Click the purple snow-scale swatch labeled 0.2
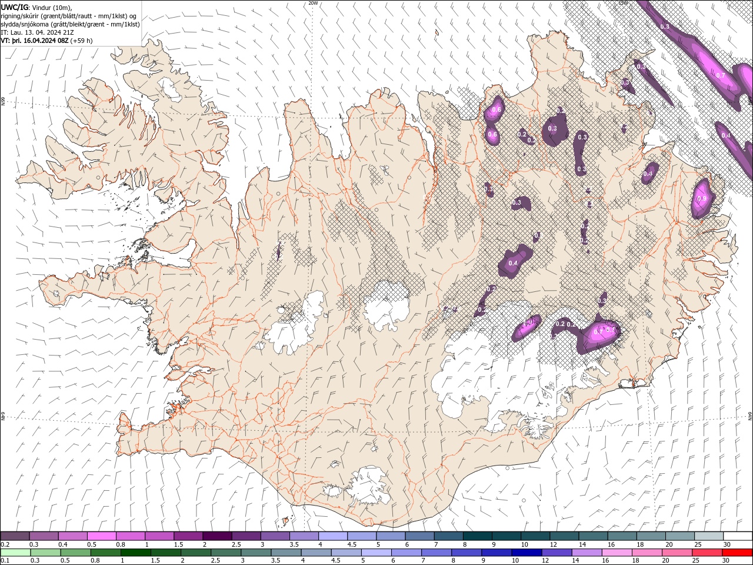Image resolution: width=753 pixels, height=565 pixels. [15, 536]
